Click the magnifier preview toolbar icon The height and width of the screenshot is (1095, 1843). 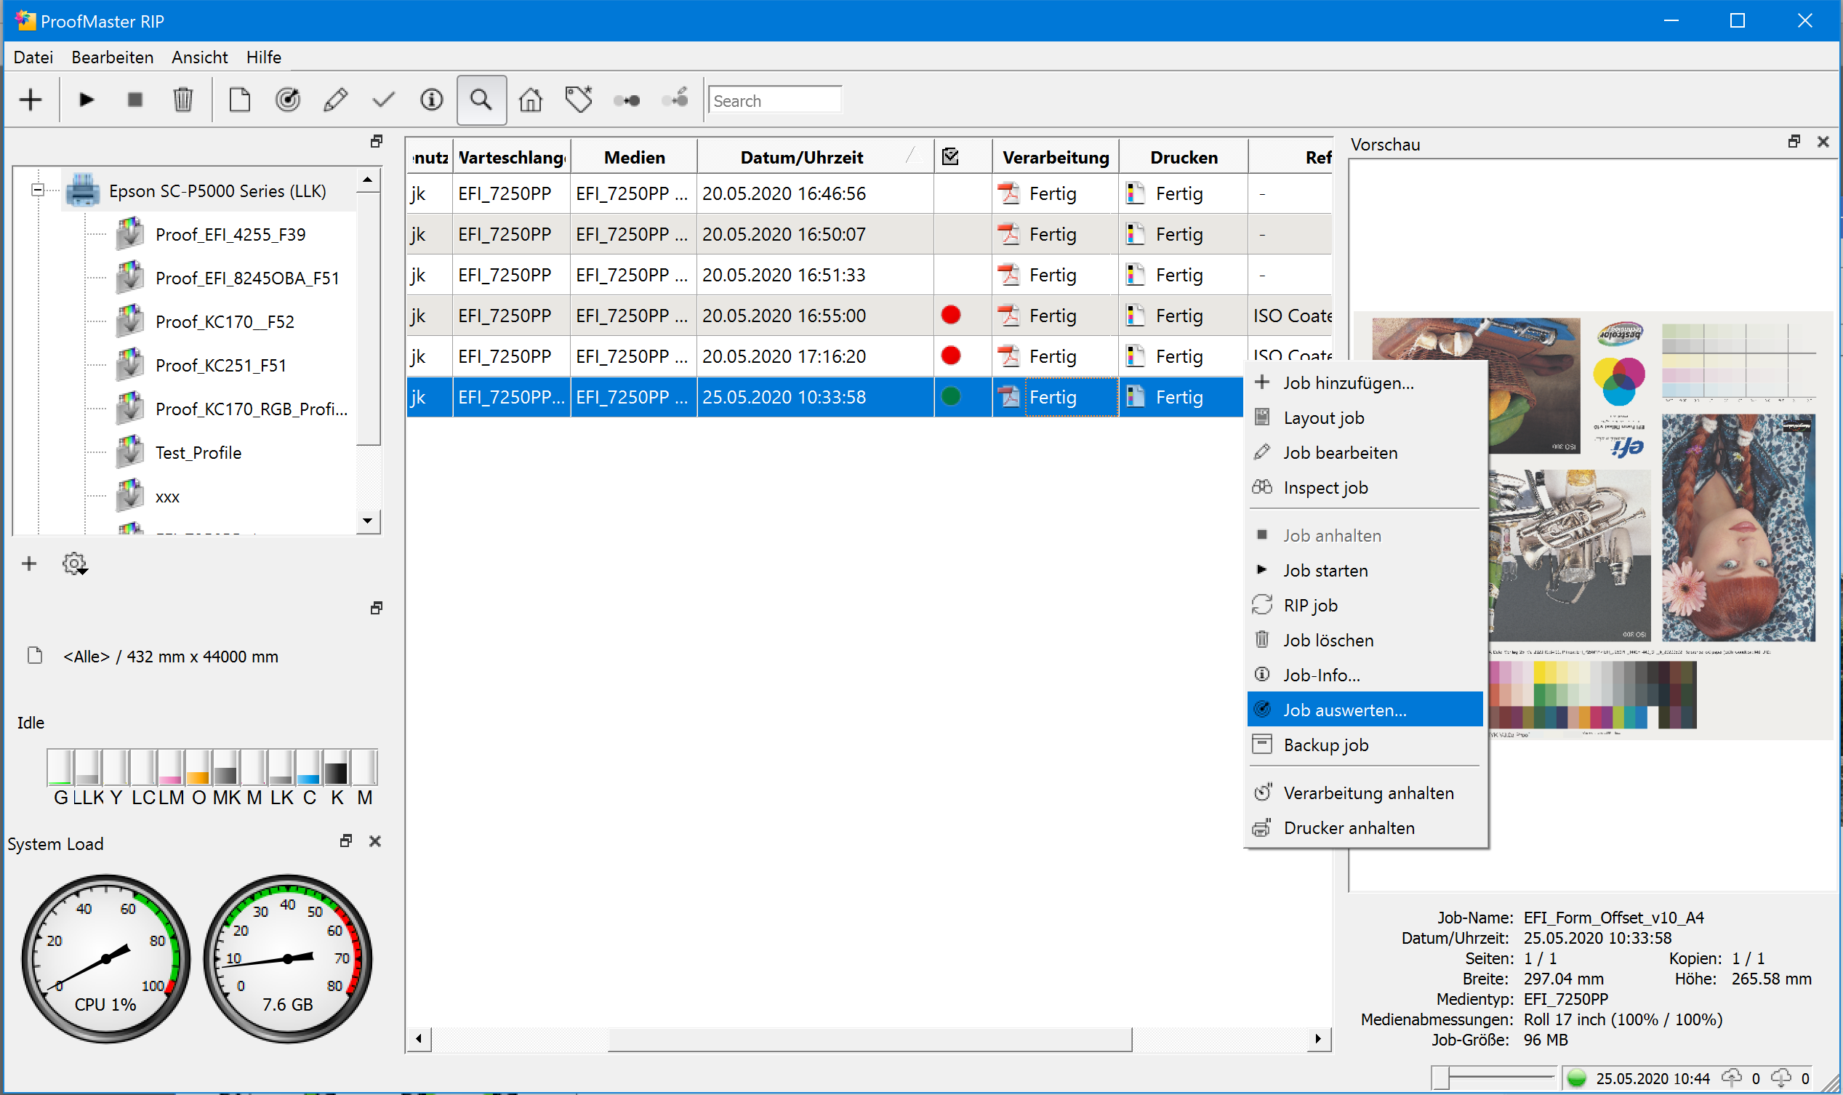[481, 100]
